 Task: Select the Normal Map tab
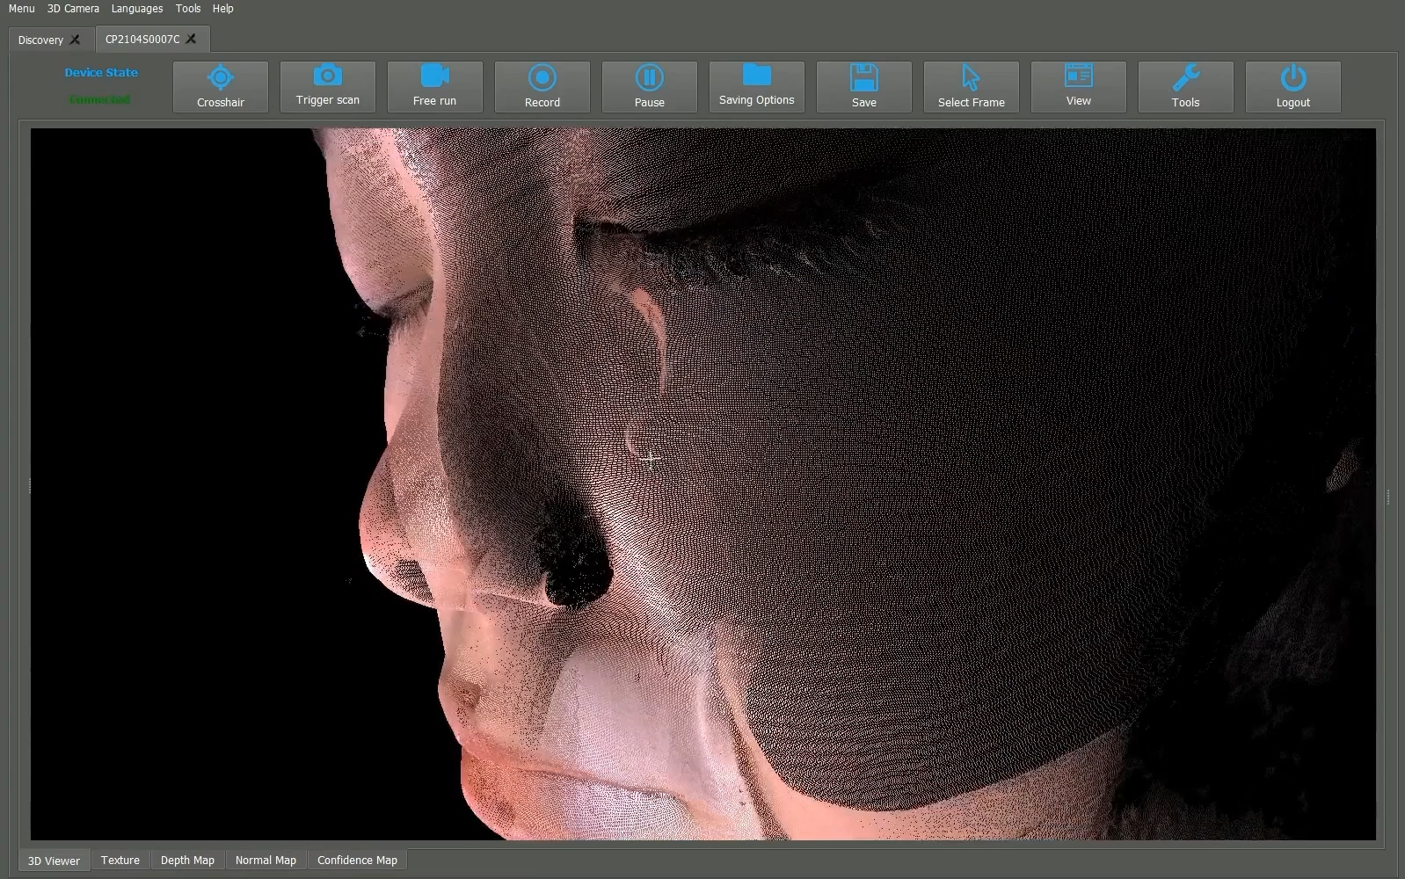[266, 861]
